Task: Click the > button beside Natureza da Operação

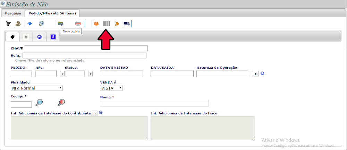Action: 255,74
